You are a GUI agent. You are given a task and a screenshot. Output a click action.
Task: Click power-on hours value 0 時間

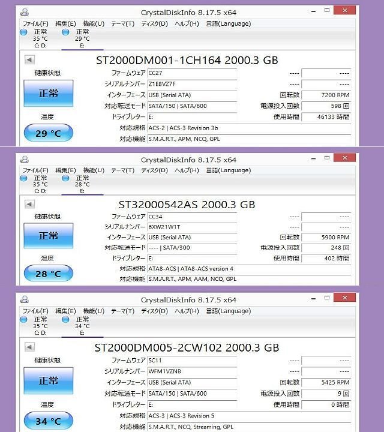326,405
